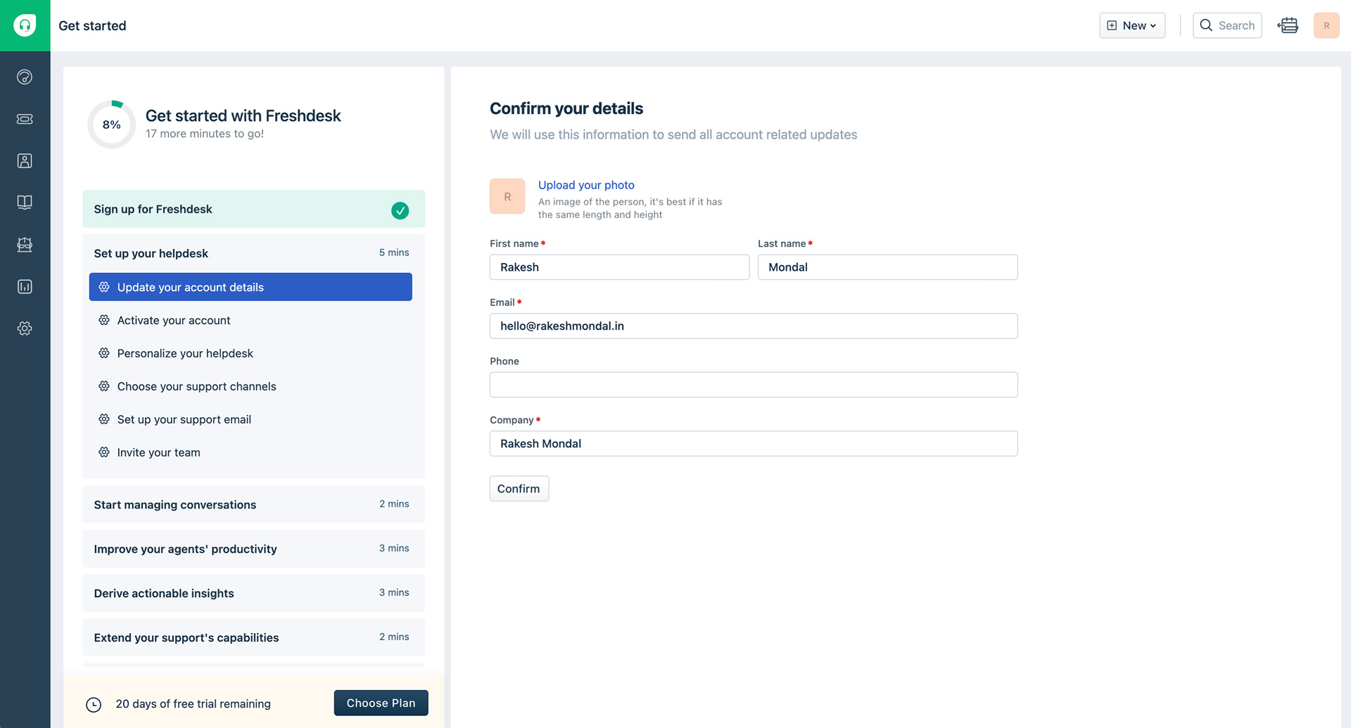Expand the New dropdown button

tap(1132, 25)
